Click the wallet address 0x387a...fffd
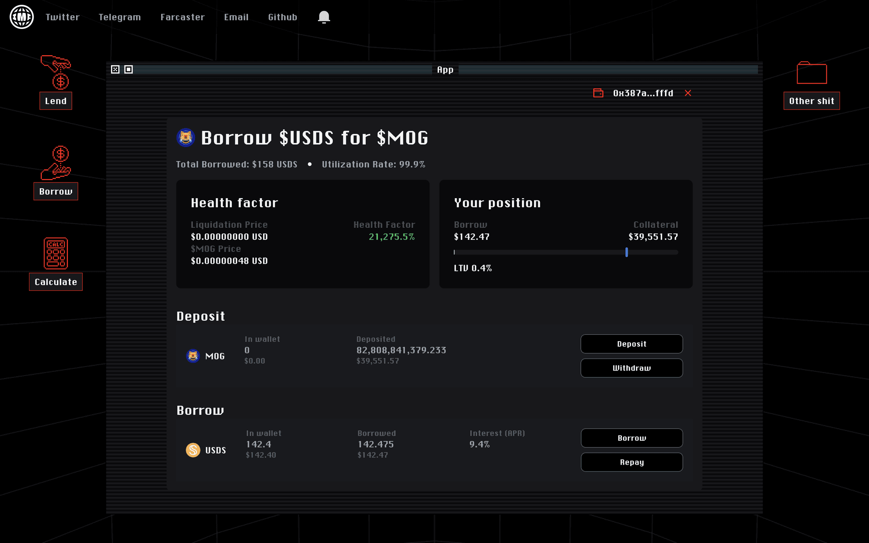869x543 pixels. [643, 93]
